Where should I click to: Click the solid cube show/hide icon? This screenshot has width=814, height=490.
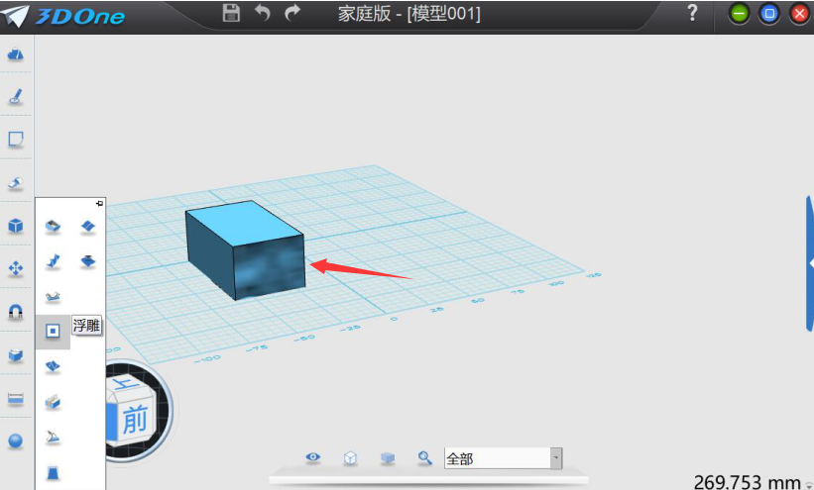(388, 458)
